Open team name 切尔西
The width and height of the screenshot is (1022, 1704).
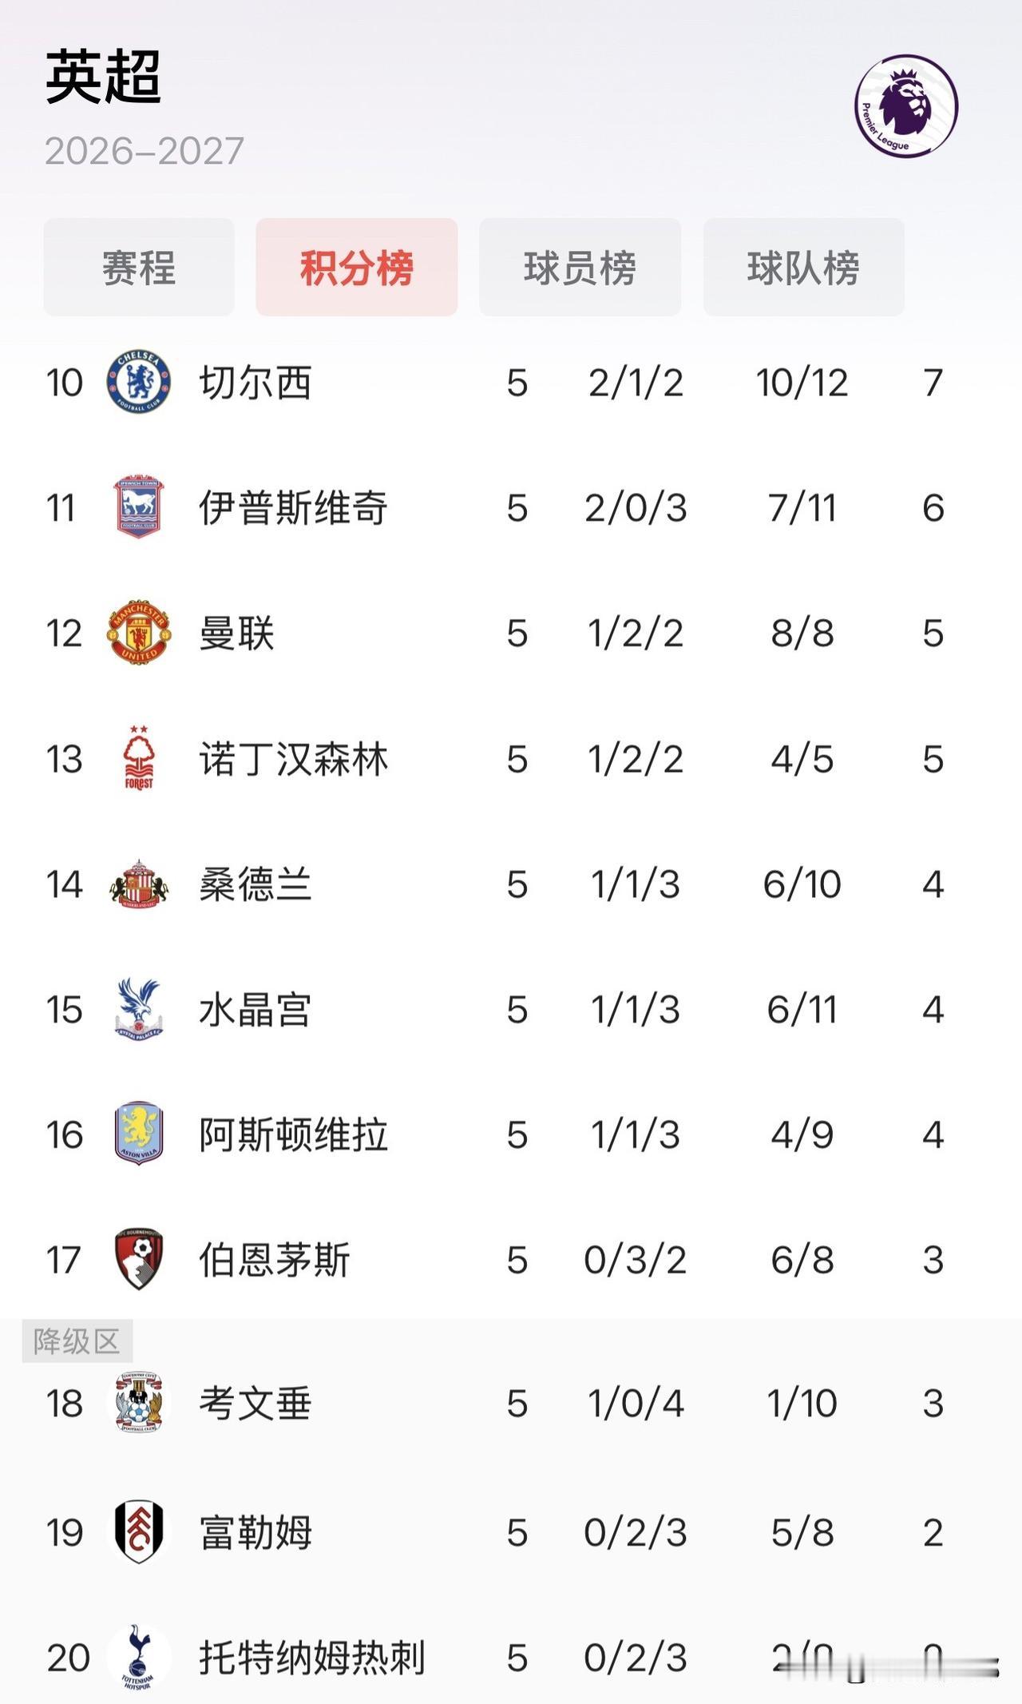tap(255, 383)
